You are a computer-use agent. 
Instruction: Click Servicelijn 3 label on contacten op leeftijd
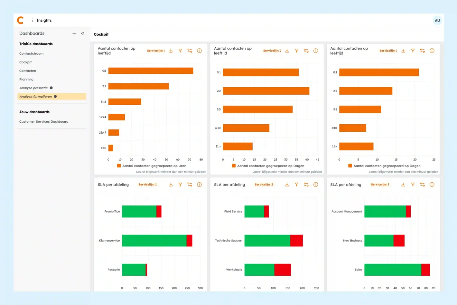point(388,51)
